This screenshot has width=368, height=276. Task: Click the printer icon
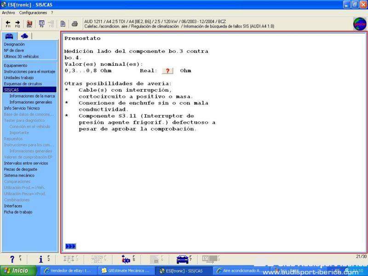coord(75,24)
